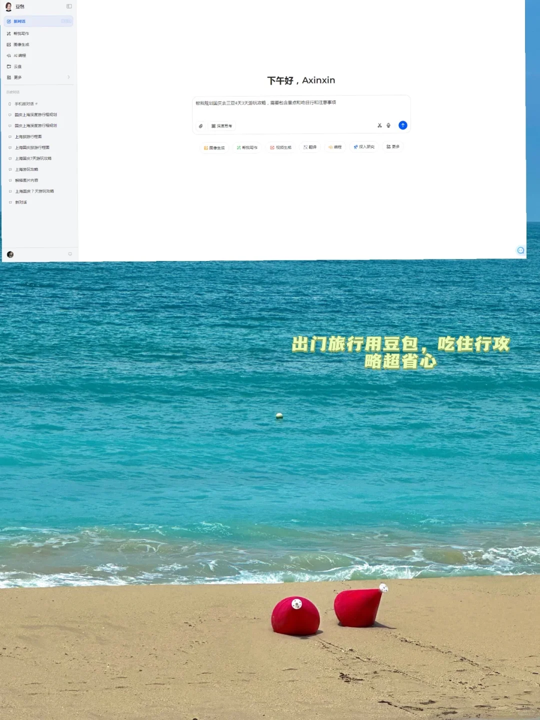
Task: Click the 视频生成 suggestion chip
Action: coord(281,147)
